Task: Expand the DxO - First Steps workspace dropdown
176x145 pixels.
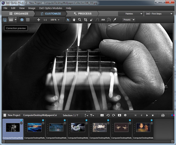Action: point(159,14)
